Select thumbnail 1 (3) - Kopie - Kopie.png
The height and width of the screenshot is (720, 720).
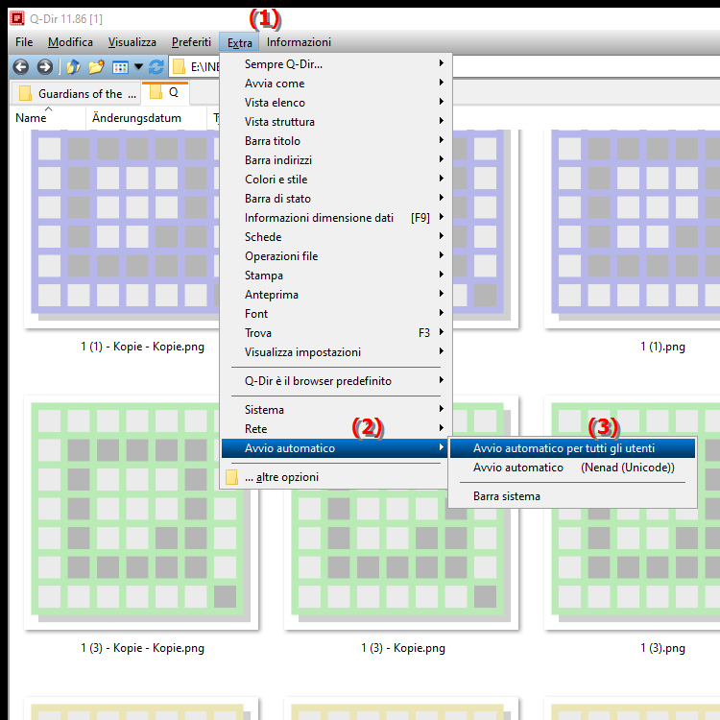click(x=141, y=513)
